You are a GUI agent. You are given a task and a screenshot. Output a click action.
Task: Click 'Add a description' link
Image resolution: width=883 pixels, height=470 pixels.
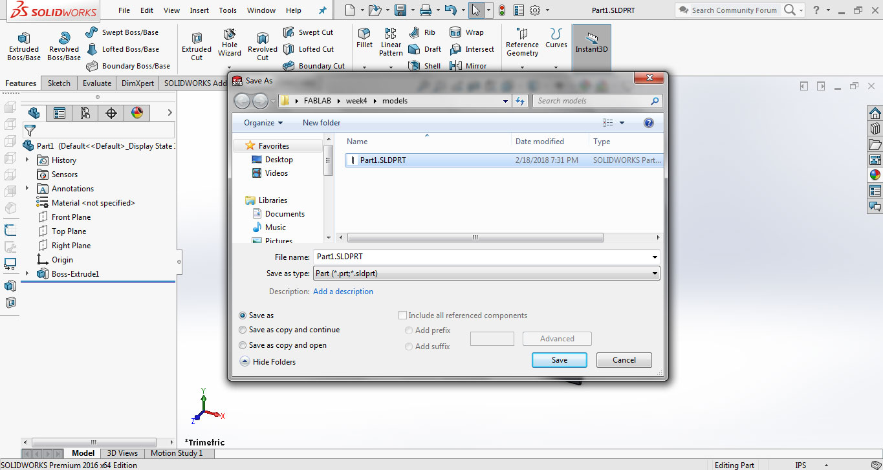343,292
